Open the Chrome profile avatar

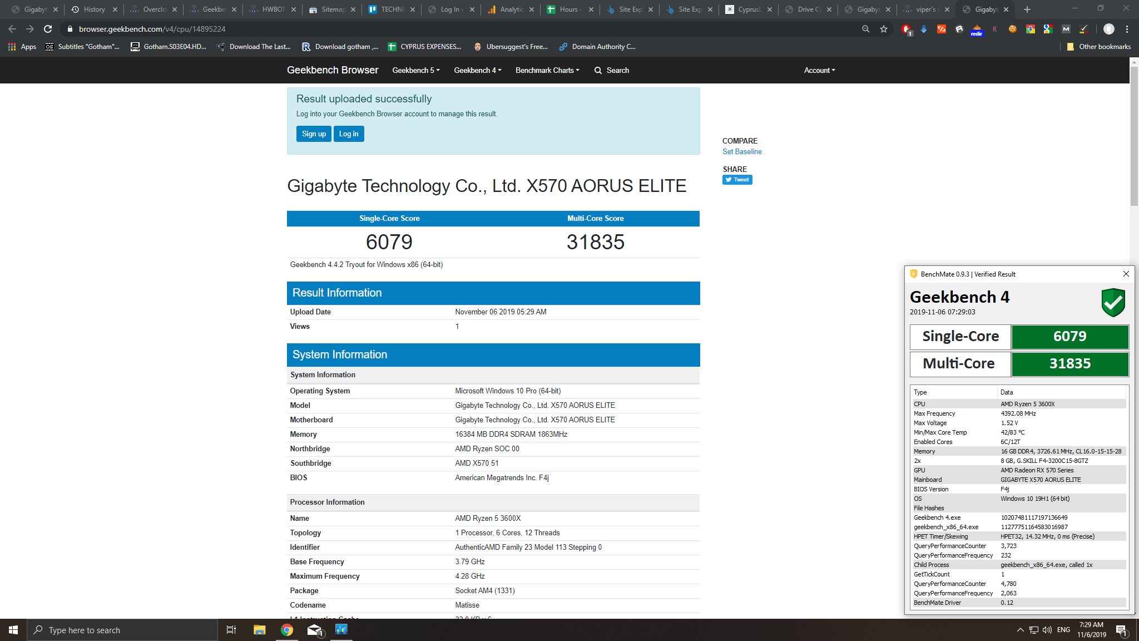1109,29
